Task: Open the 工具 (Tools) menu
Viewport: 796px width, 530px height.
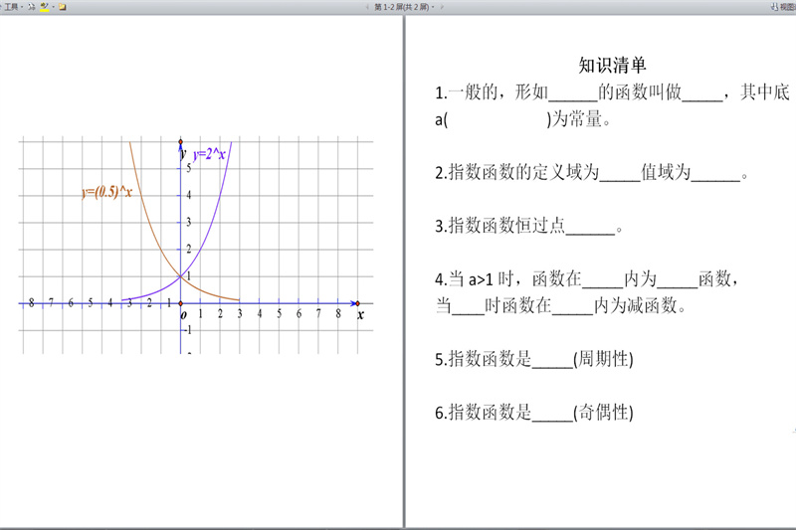Action: pos(11,6)
